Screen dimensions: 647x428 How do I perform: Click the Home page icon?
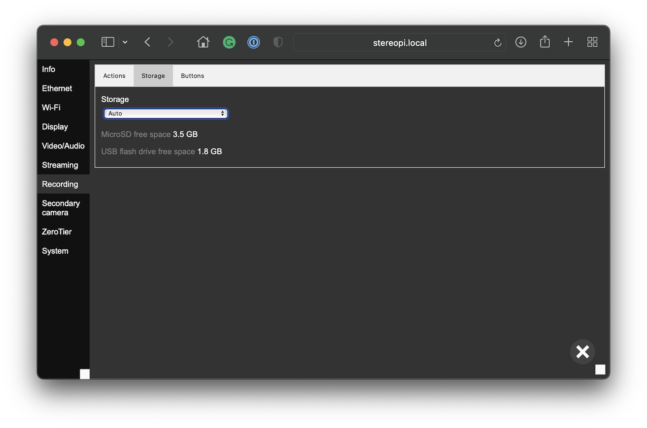point(203,42)
